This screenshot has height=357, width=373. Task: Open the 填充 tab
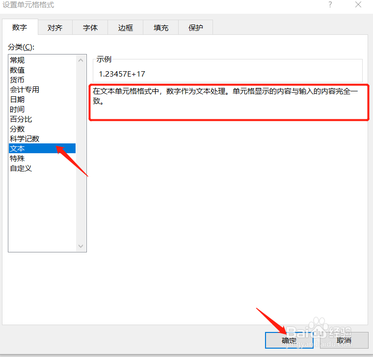(x=161, y=27)
